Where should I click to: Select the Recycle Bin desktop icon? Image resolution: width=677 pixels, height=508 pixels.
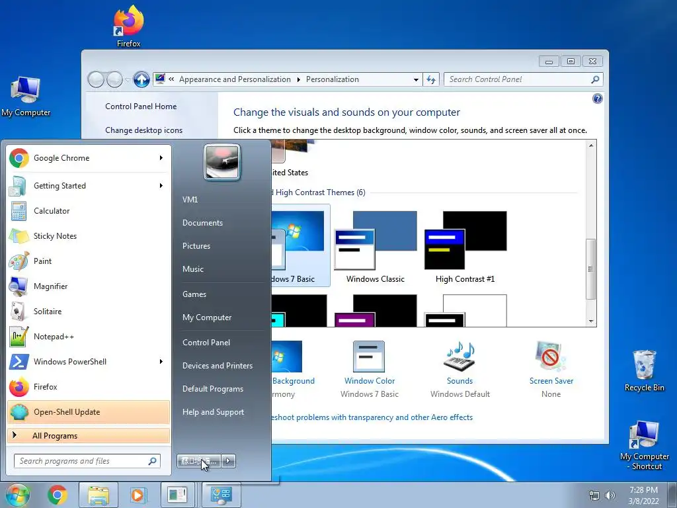pos(644,371)
